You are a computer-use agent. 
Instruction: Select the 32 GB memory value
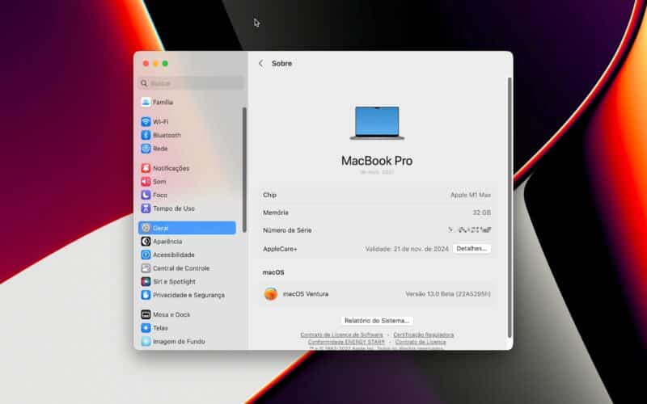click(x=481, y=213)
